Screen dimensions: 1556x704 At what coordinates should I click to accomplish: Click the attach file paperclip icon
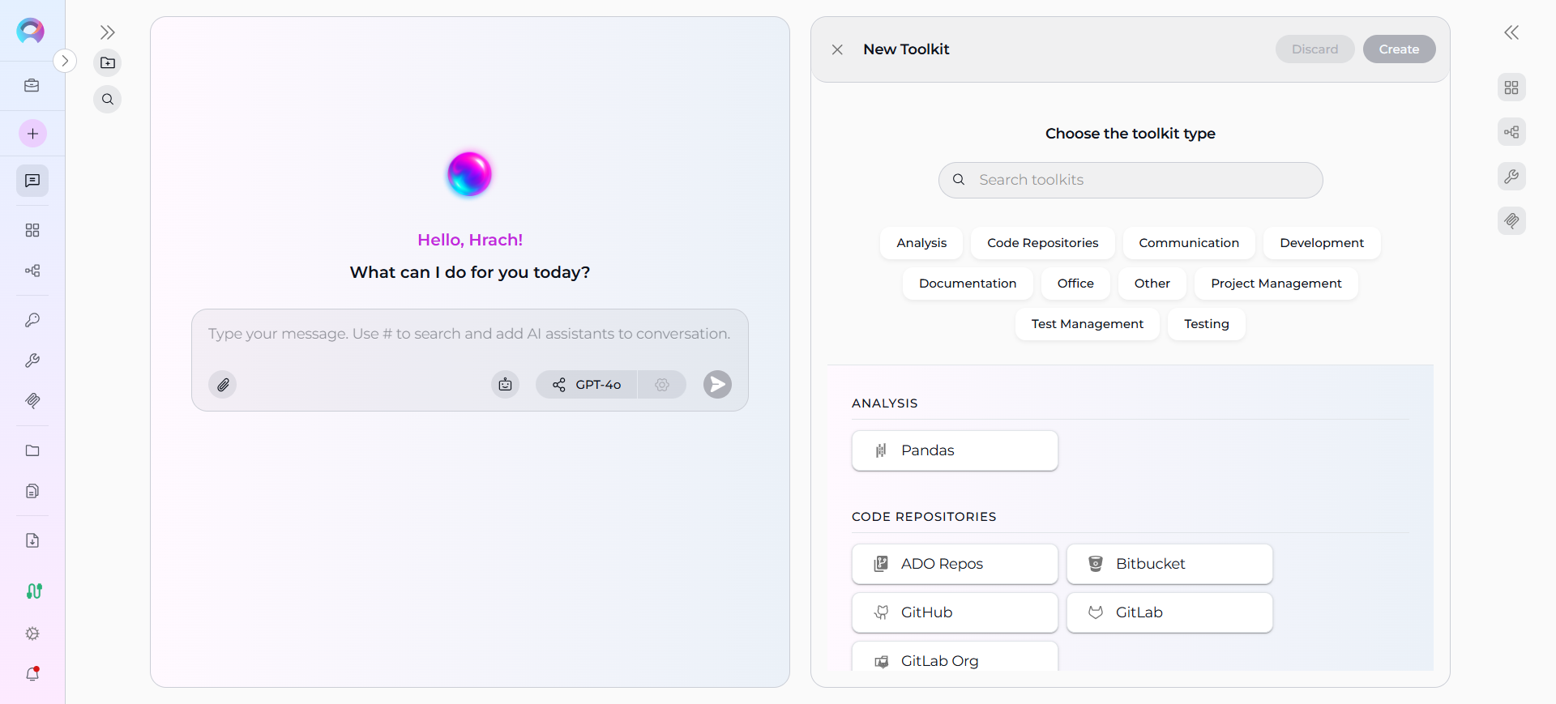[223, 385]
